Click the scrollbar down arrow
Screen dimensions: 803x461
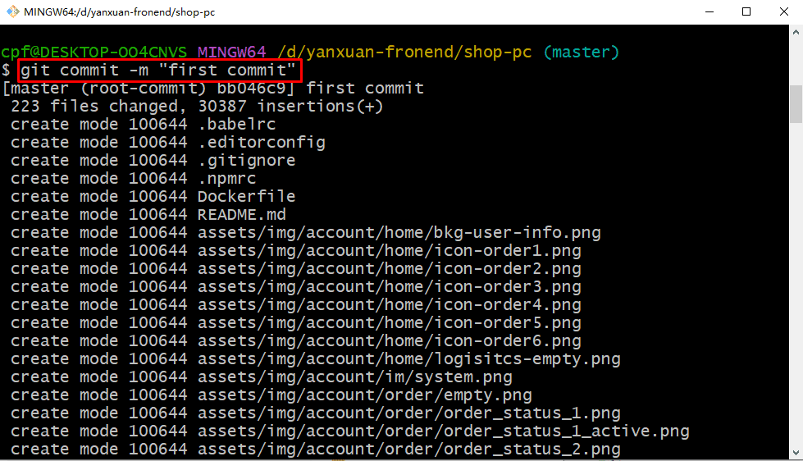796,453
